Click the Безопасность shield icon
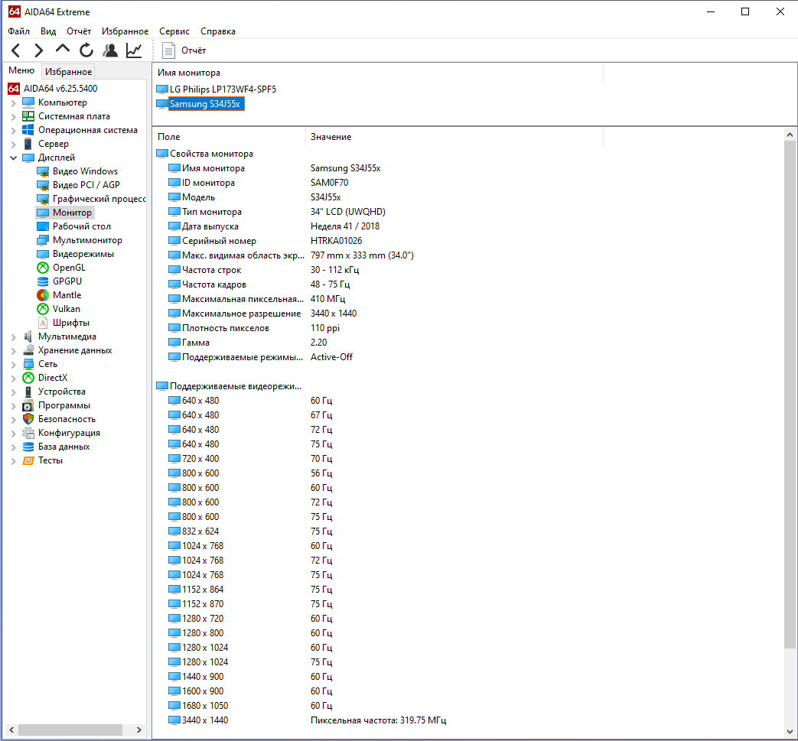This screenshot has height=741, width=798. 28,419
